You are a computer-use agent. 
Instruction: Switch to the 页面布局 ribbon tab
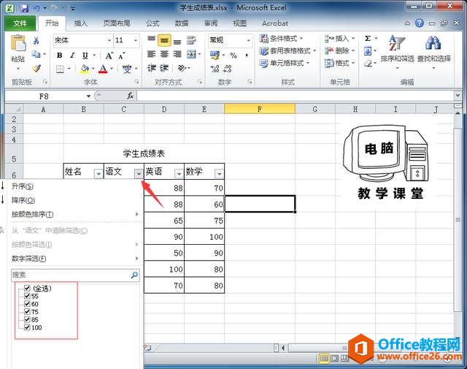pos(117,23)
